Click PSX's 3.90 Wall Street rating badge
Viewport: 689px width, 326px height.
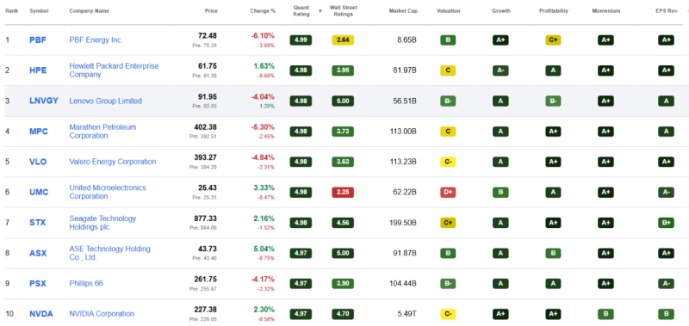coord(343,284)
